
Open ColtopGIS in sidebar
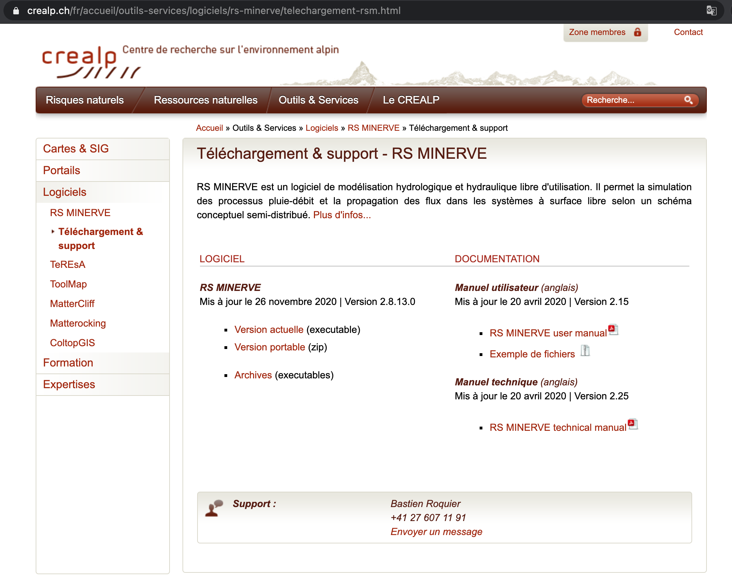tap(72, 343)
